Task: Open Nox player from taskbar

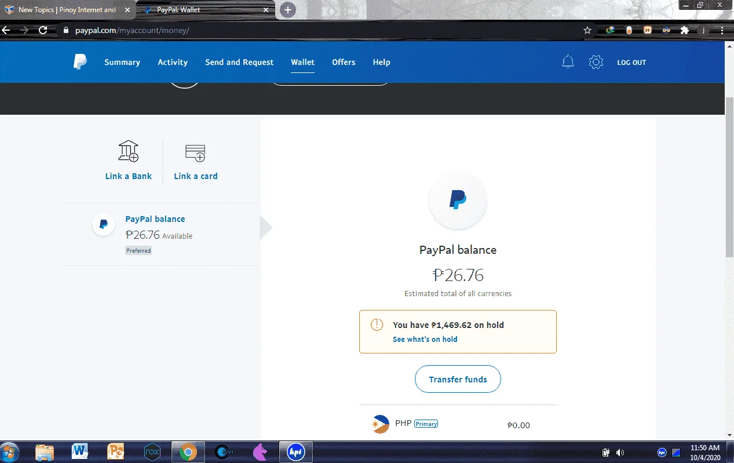Action: click(152, 452)
